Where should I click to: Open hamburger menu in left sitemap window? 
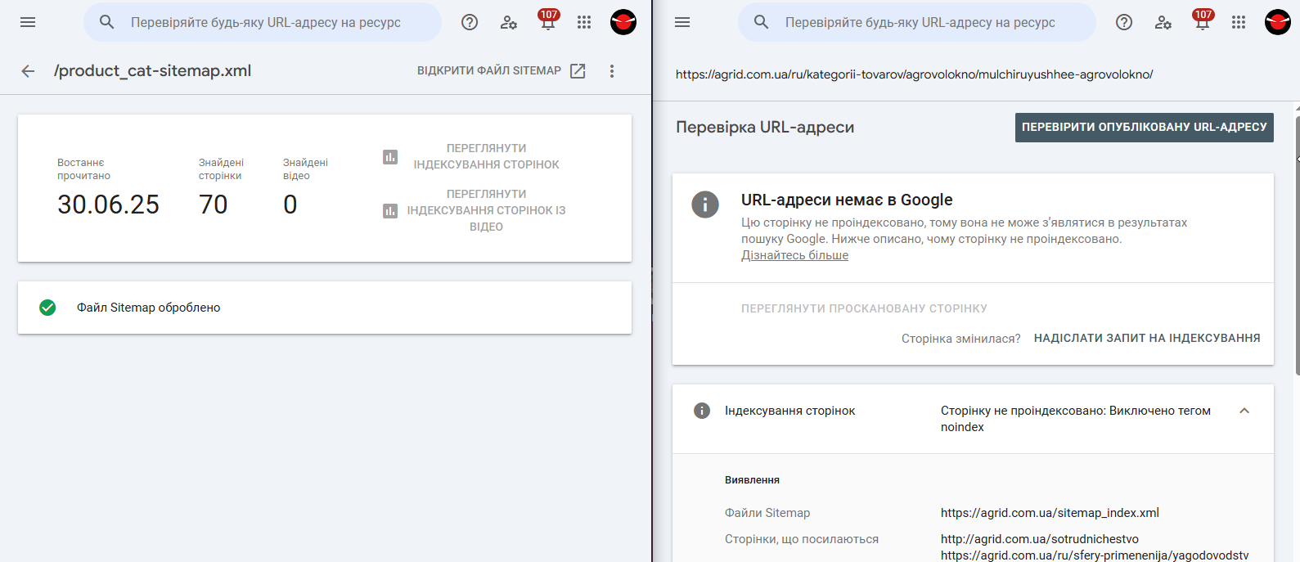28,22
